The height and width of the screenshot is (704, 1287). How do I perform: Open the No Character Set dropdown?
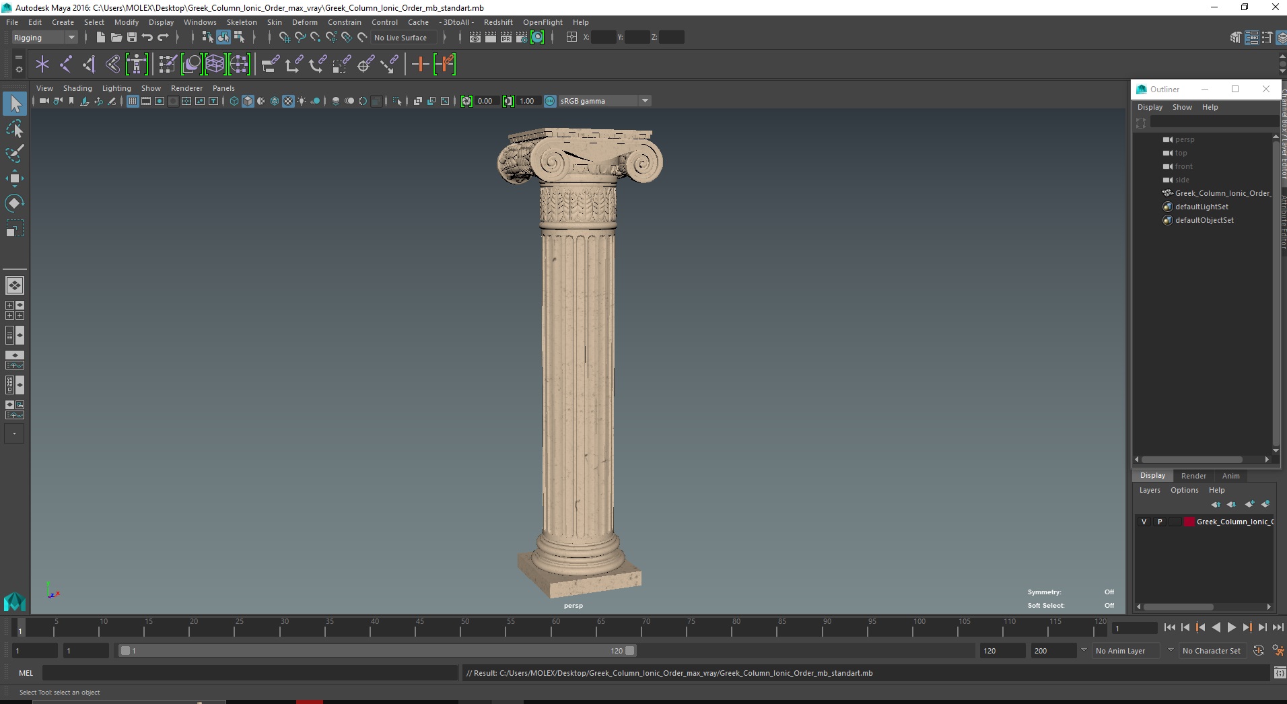click(x=1213, y=651)
